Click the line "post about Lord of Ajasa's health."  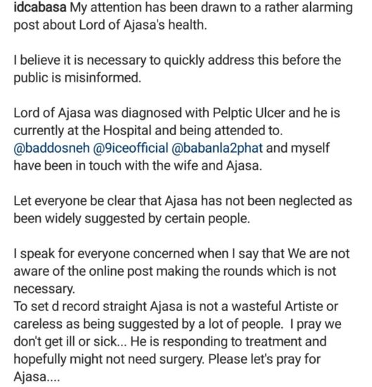pos(110,25)
